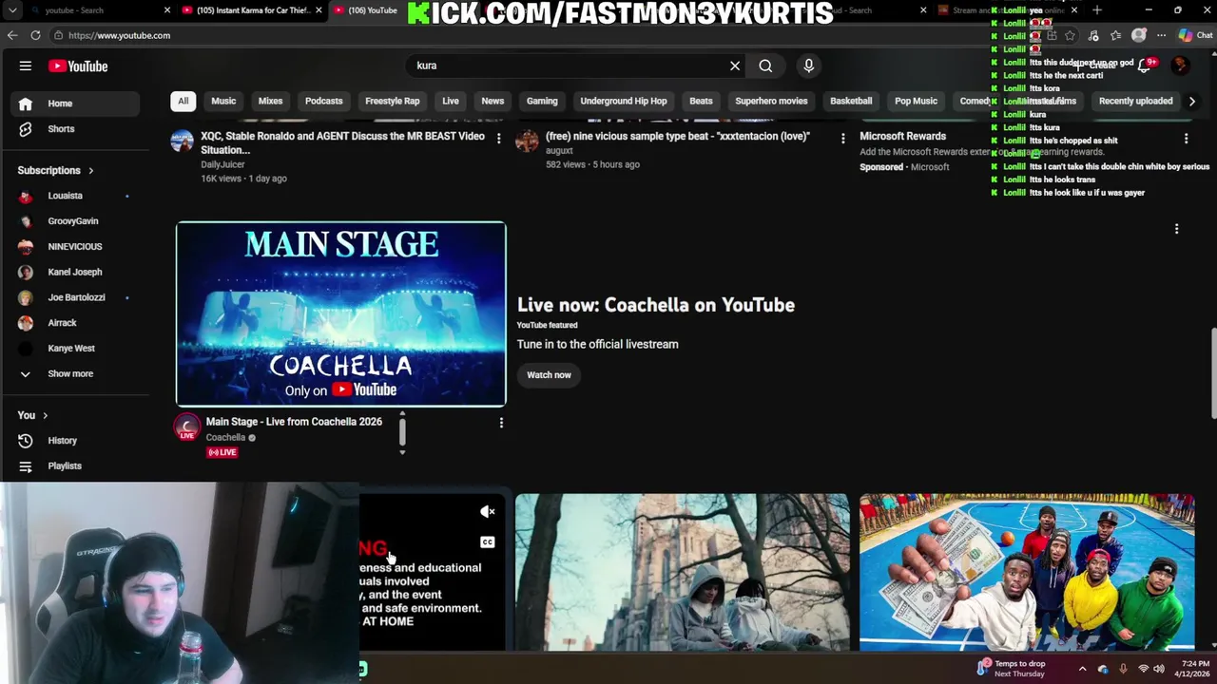The image size is (1217, 684).
Task: Start voice search with microphone icon
Action: [808, 66]
